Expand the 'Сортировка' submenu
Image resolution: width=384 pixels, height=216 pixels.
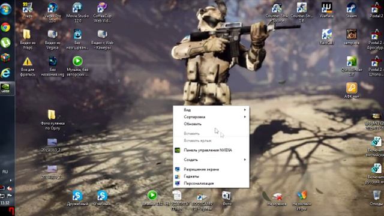[211, 117]
